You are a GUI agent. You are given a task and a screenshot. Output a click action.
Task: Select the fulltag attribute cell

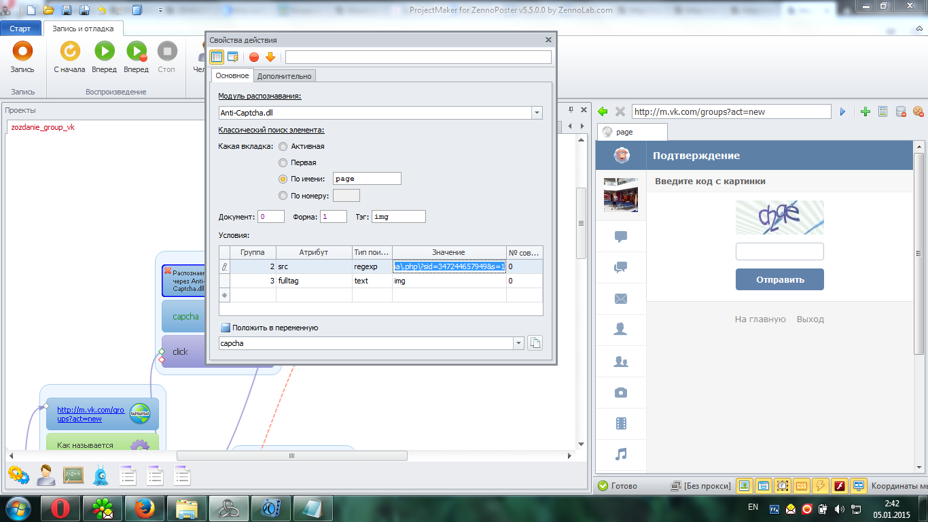(314, 281)
